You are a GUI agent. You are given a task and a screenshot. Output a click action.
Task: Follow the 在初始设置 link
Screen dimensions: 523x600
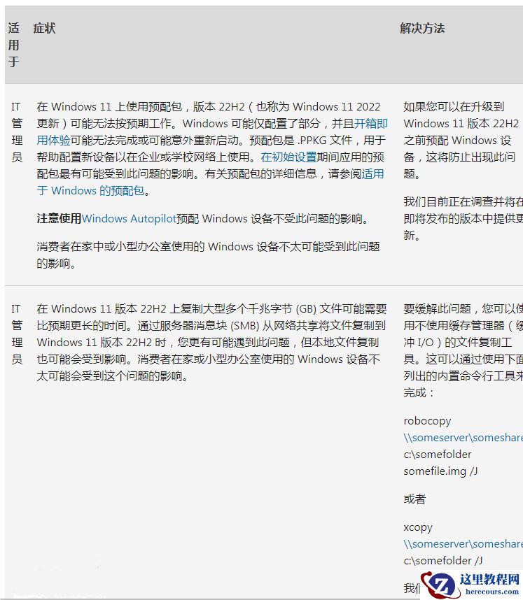pyautogui.click(x=288, y=157)
